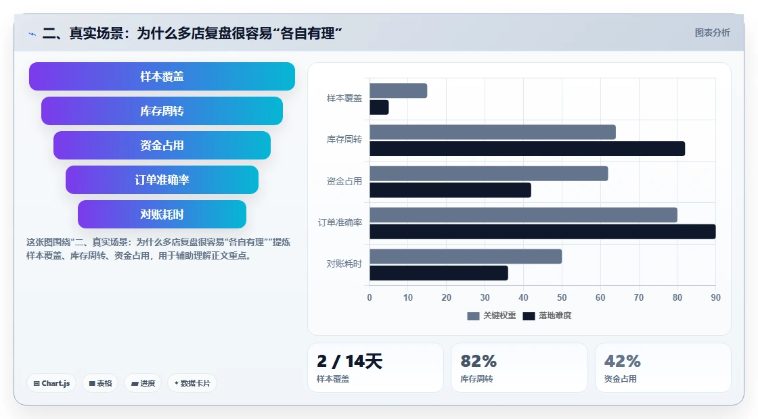
Task: Open the 82% 库存周转 data card
Action: coord(519,368)
